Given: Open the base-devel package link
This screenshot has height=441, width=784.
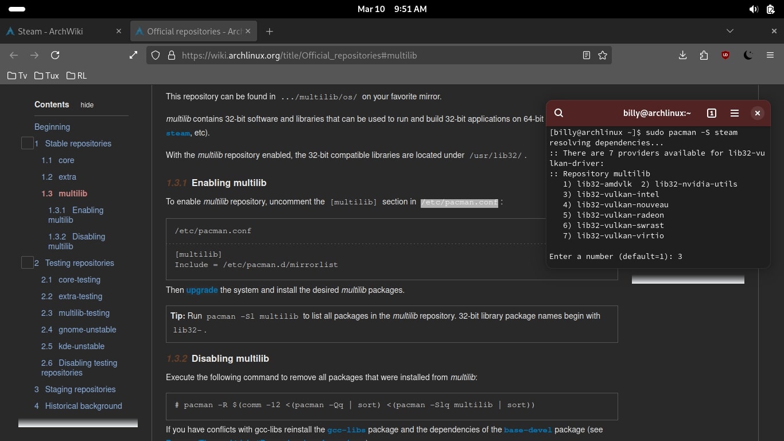Looking at the screenshot, I should (528, 430).
